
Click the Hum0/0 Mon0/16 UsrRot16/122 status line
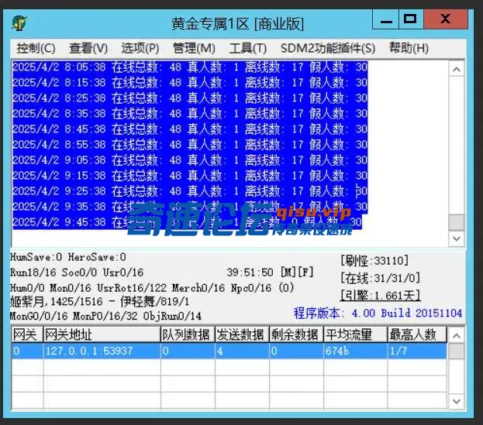(152, 288)
